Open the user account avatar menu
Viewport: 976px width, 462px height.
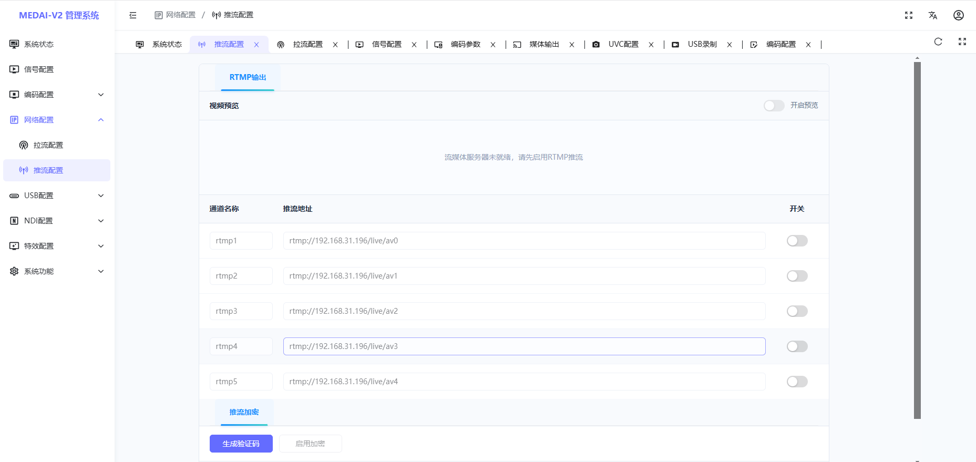959,15
